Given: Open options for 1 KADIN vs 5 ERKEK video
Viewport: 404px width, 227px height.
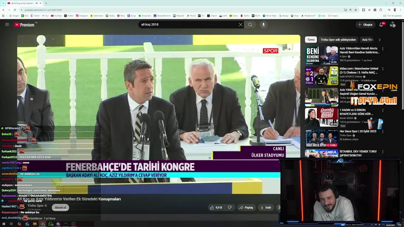Looking at the screenshot, I should tap(383, 110).
